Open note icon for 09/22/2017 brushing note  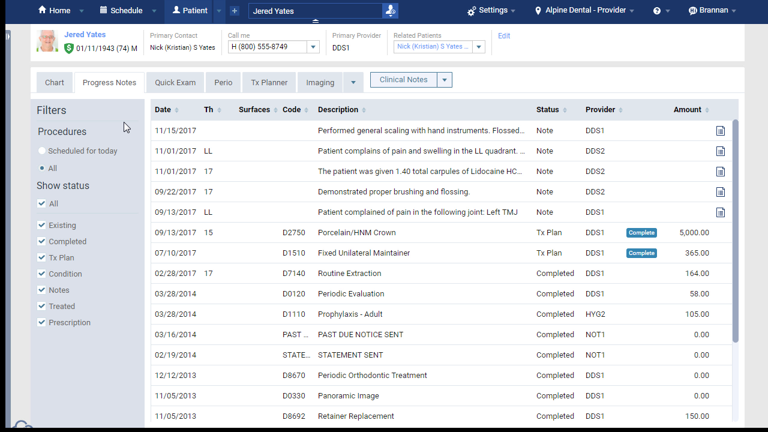721,192
